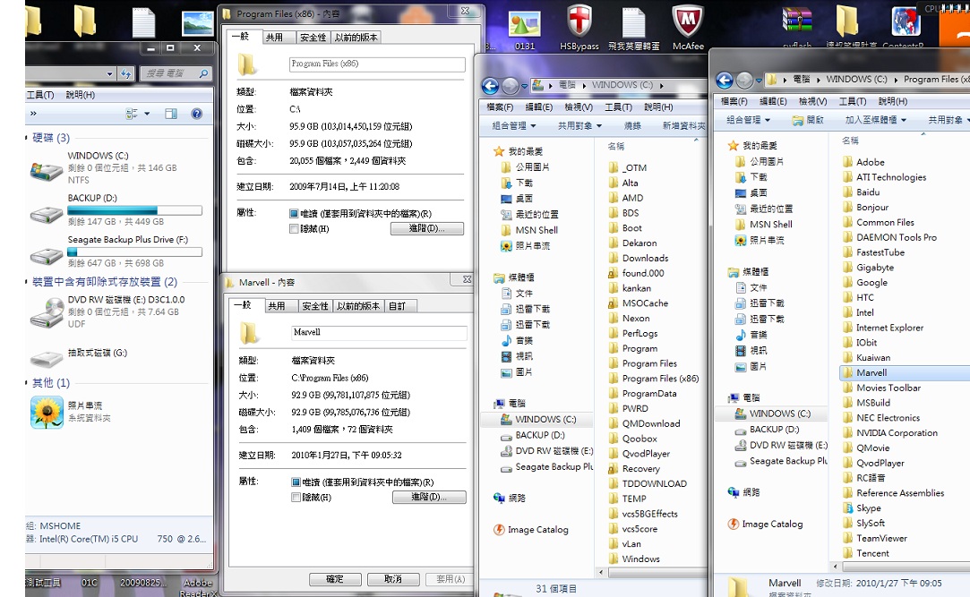Click the refresh arrows icon next to address bar

[x=126, y=74]
